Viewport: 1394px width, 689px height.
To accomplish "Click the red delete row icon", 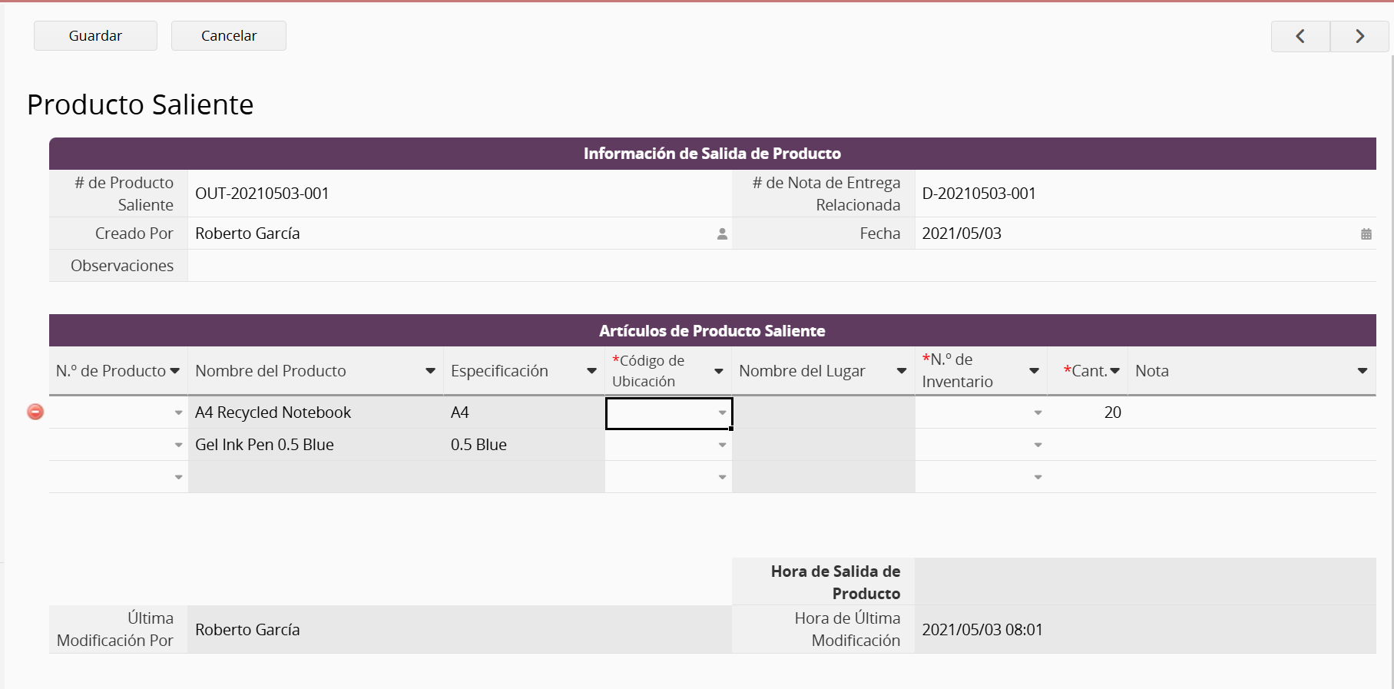I will pyautogui.click(x=35, y=412).
